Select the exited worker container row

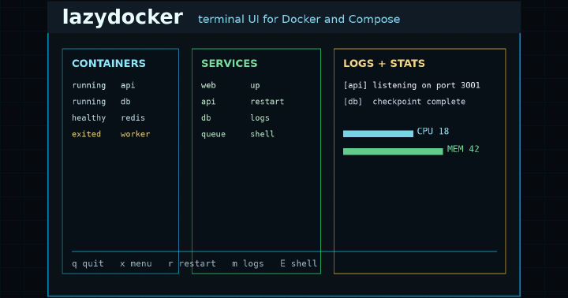111,134
